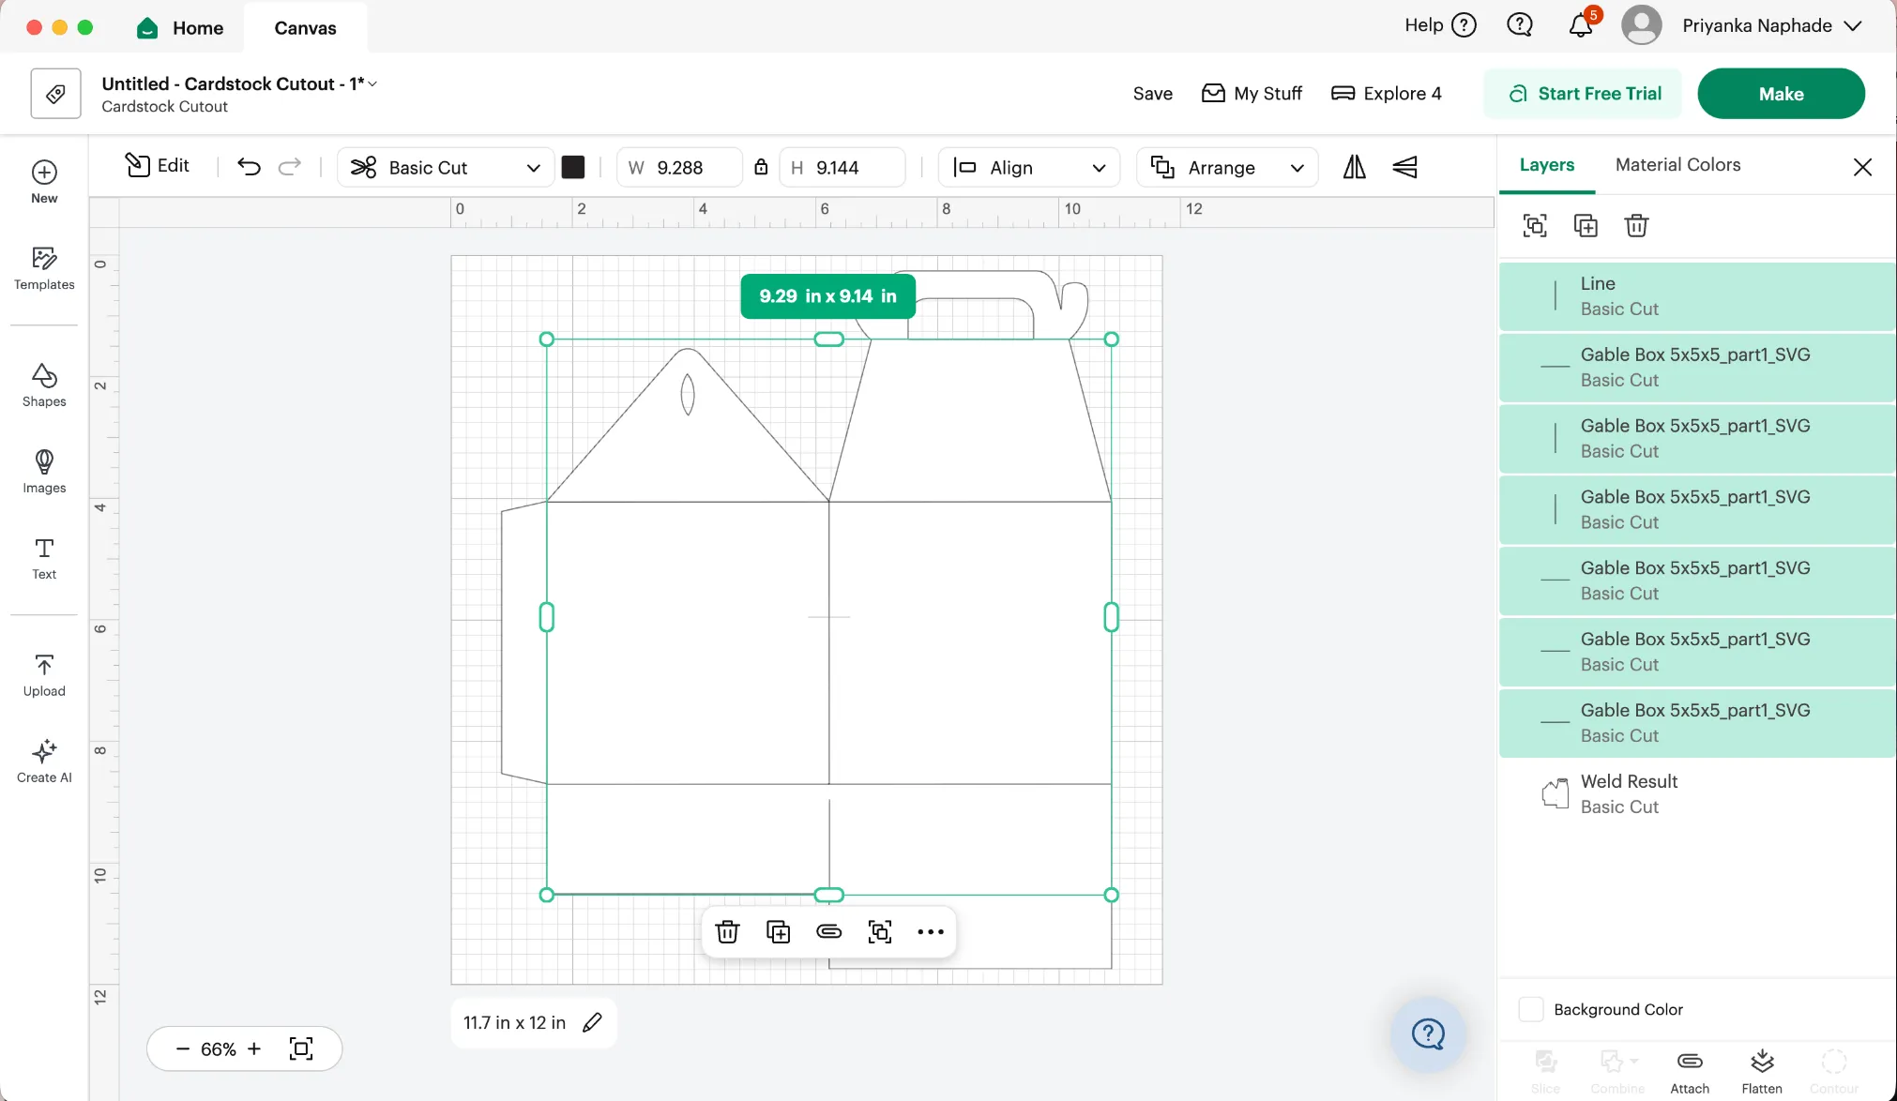Click the height input field

(842, 167)
